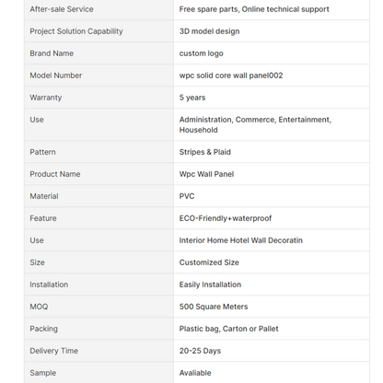Click the '20-25 Days' delivery time

coord(200,351)
